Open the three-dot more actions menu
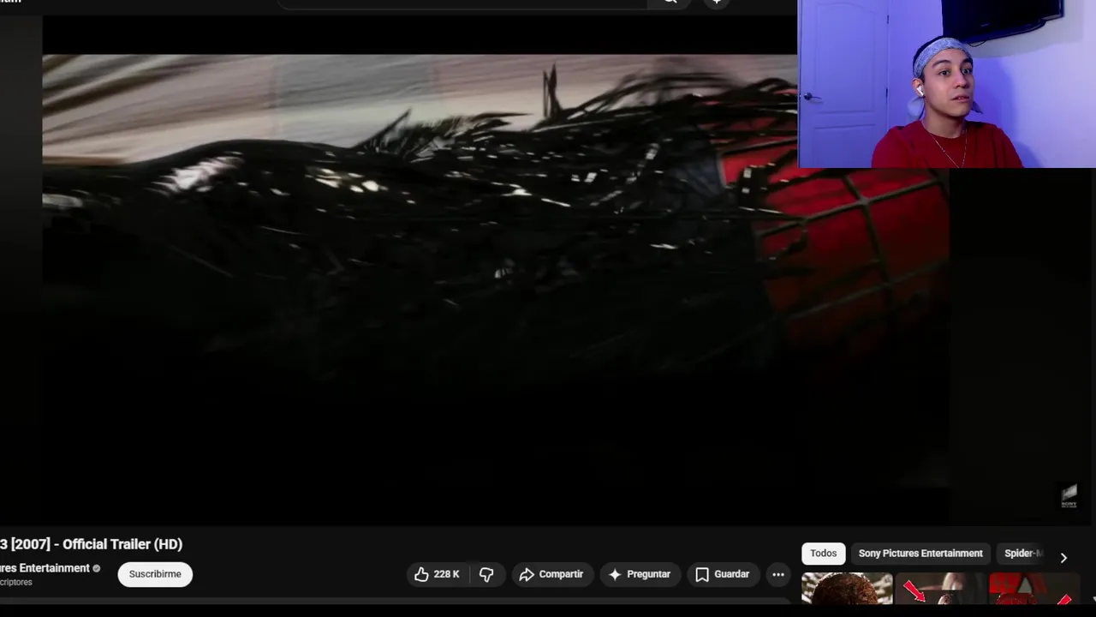 click(778, 574)
